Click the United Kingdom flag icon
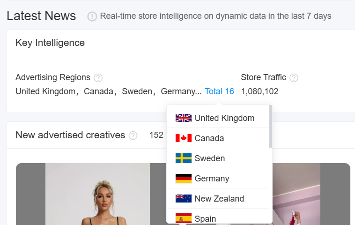Image resolution: width=355 pixels, height=225 pixels. point(184,118)
